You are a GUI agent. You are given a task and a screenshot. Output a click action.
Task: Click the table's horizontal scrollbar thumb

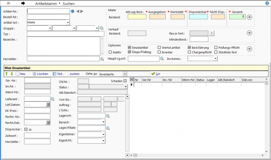tap(135, 155)
